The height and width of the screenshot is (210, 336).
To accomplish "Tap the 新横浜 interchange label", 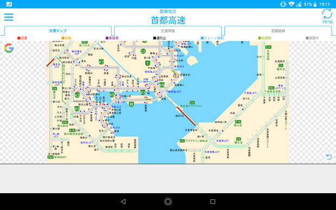I will click(x=89, y=73).
